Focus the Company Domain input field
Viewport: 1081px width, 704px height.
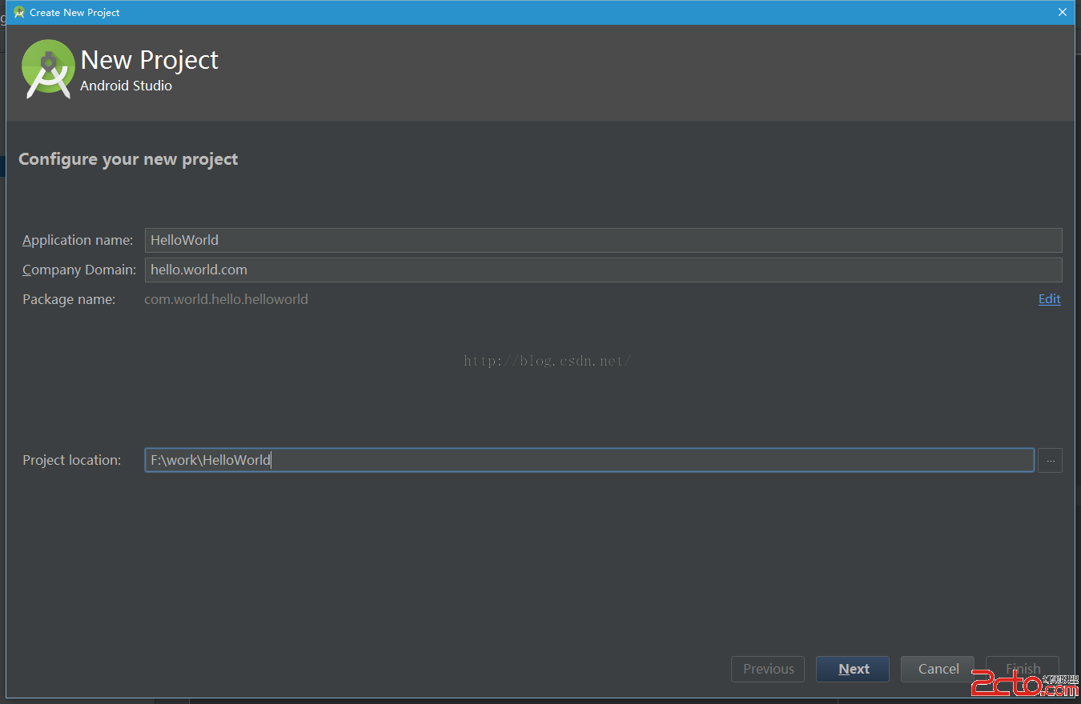coord(603,270)
